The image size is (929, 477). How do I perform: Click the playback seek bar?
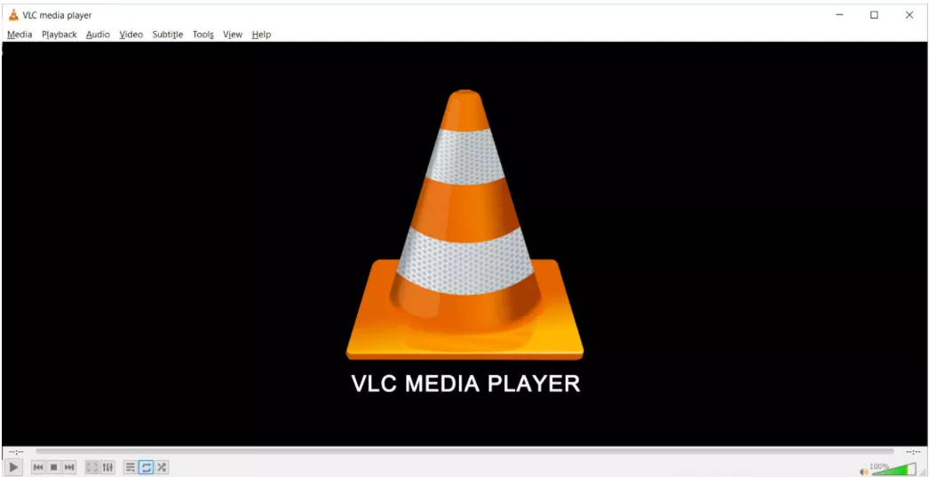tap(464, 452)
